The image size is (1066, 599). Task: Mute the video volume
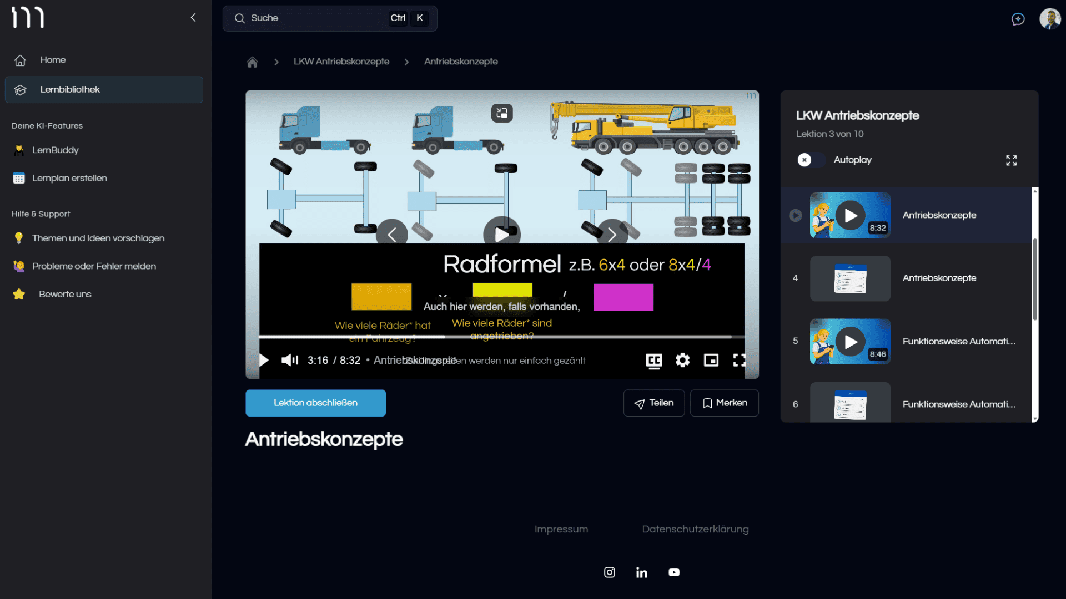pos(289,361)
